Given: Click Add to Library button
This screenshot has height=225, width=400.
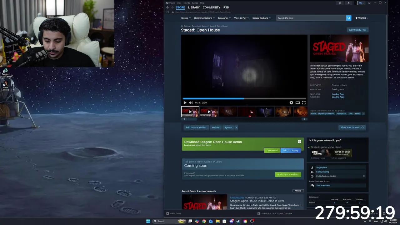Looking at the screenshot, I should click(291, 150).
